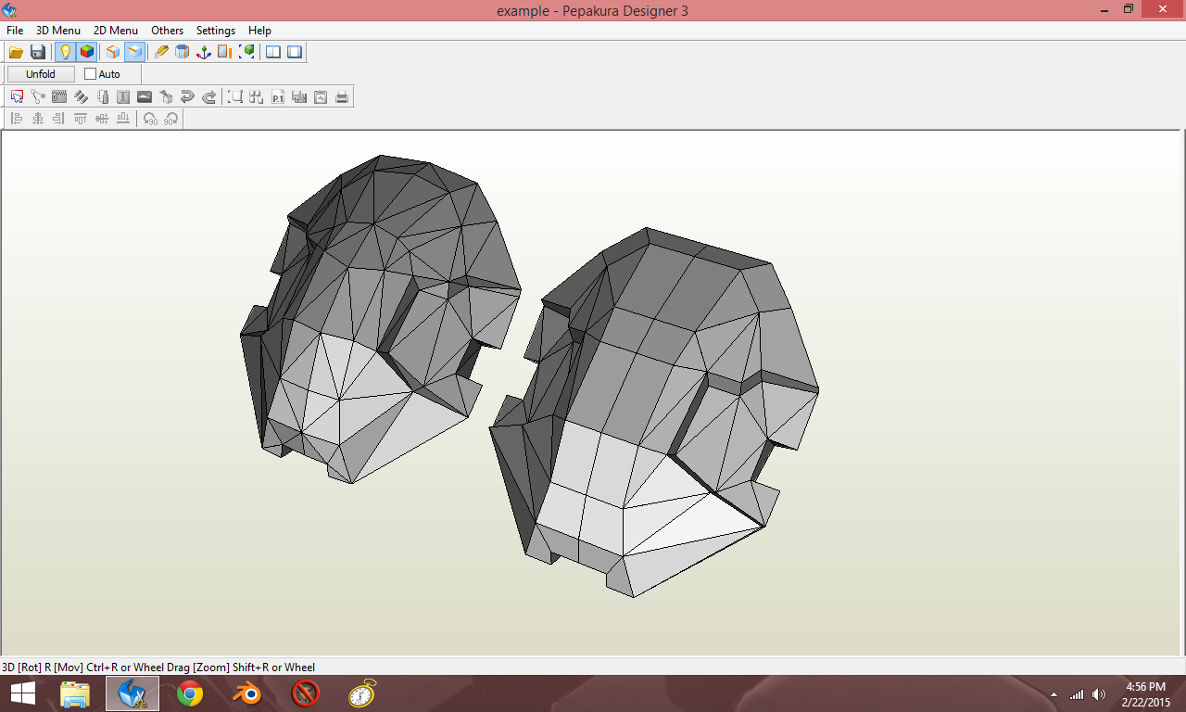The height and width of the screenshot is (712, 1186).
Task: Click the text T tool icon
Action: tap(123, 96)
